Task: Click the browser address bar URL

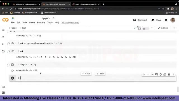Action: 58,9
